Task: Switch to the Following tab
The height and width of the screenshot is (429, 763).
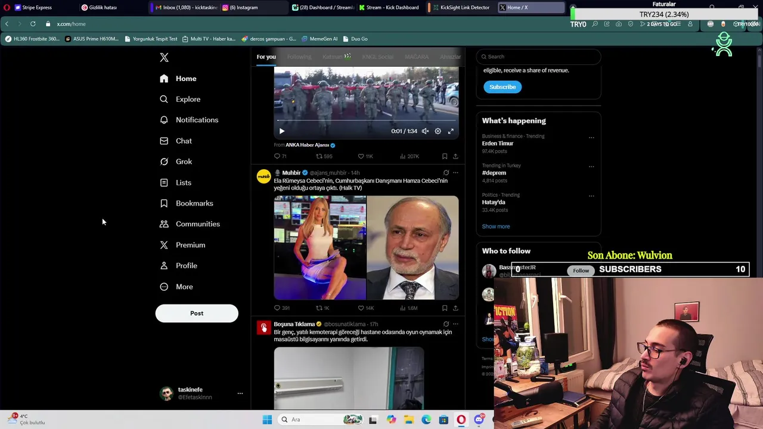Action: pyautogui.click(x=299, y=57)
